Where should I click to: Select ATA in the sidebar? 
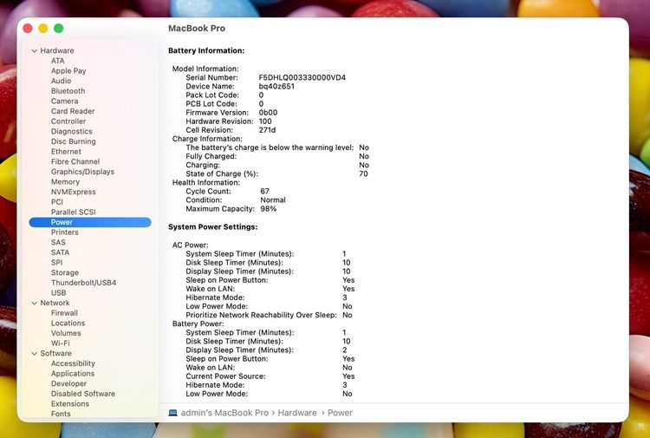(x=57, y=61)
